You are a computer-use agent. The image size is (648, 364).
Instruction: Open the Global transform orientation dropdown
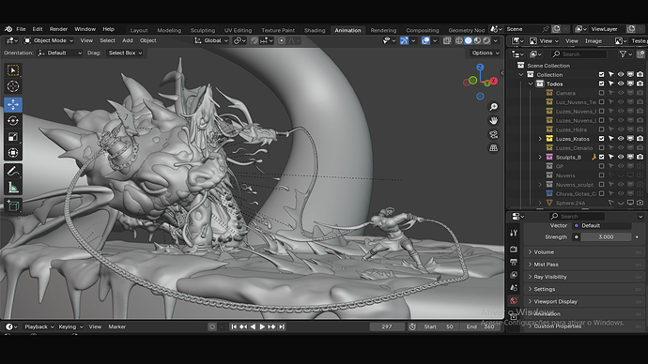211,40
